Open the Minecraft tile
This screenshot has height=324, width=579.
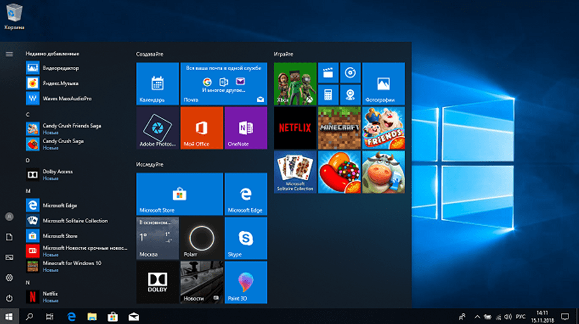[339, 128]
